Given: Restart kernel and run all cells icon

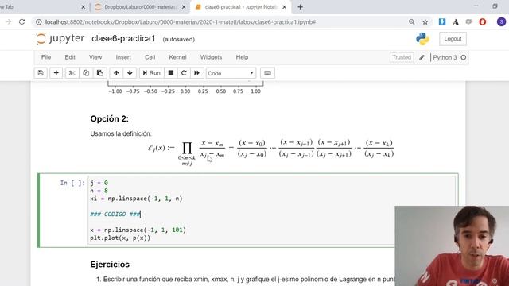Looking at the screenshot, I should [x=196, y=73].
